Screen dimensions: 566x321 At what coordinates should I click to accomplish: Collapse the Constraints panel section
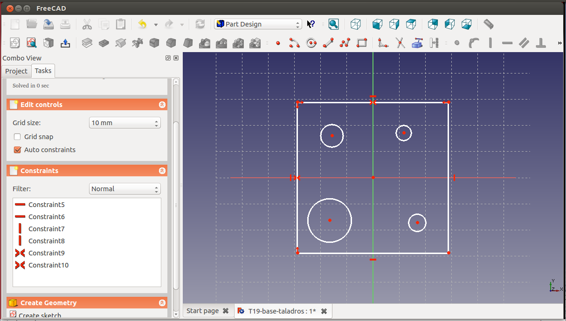pyautogui.click(x=162, y=171)
